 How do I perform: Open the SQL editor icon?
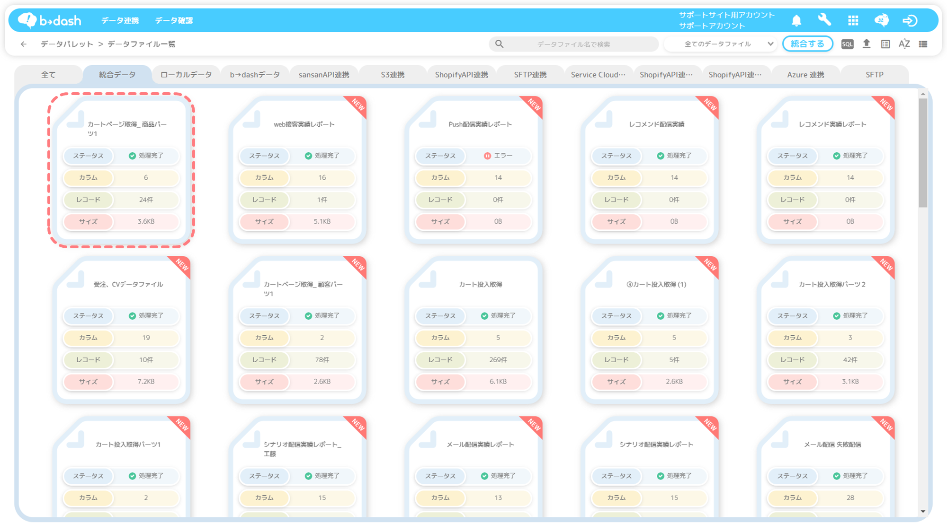(x=847, y=44)
